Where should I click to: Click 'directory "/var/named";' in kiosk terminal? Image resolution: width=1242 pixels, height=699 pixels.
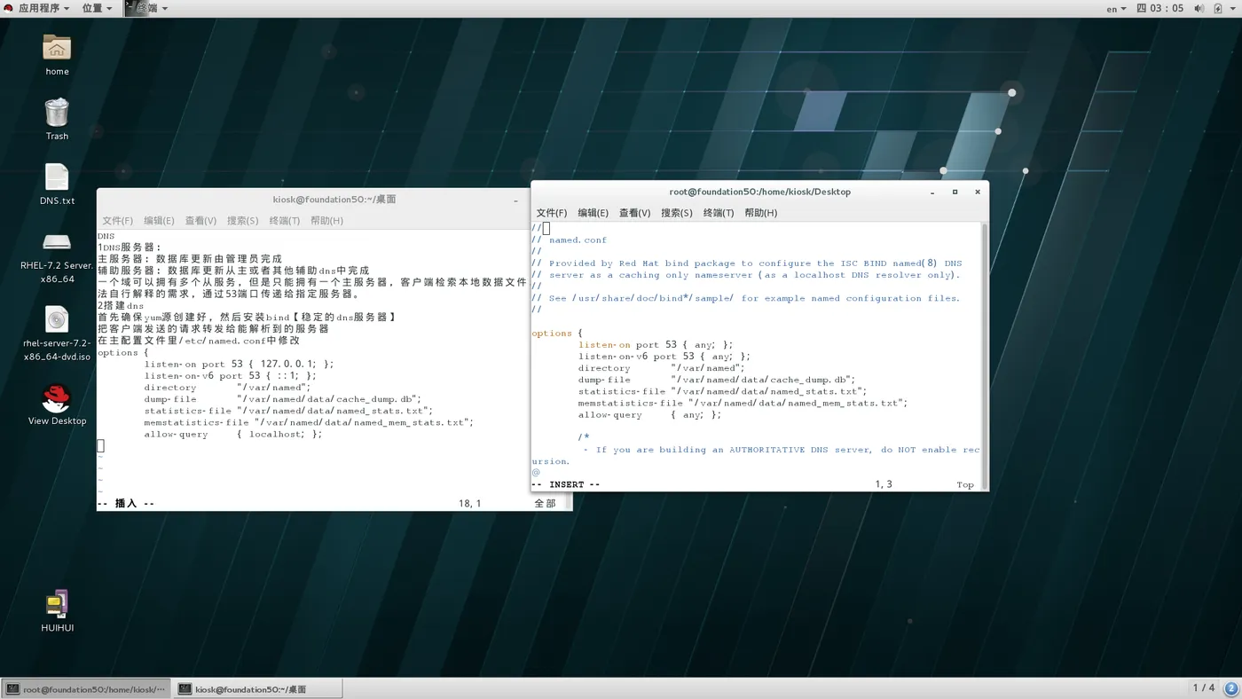227,387
